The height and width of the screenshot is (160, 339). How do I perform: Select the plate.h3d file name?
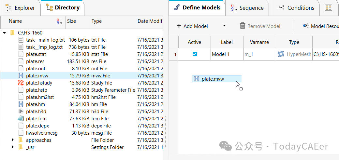[36, 111]
